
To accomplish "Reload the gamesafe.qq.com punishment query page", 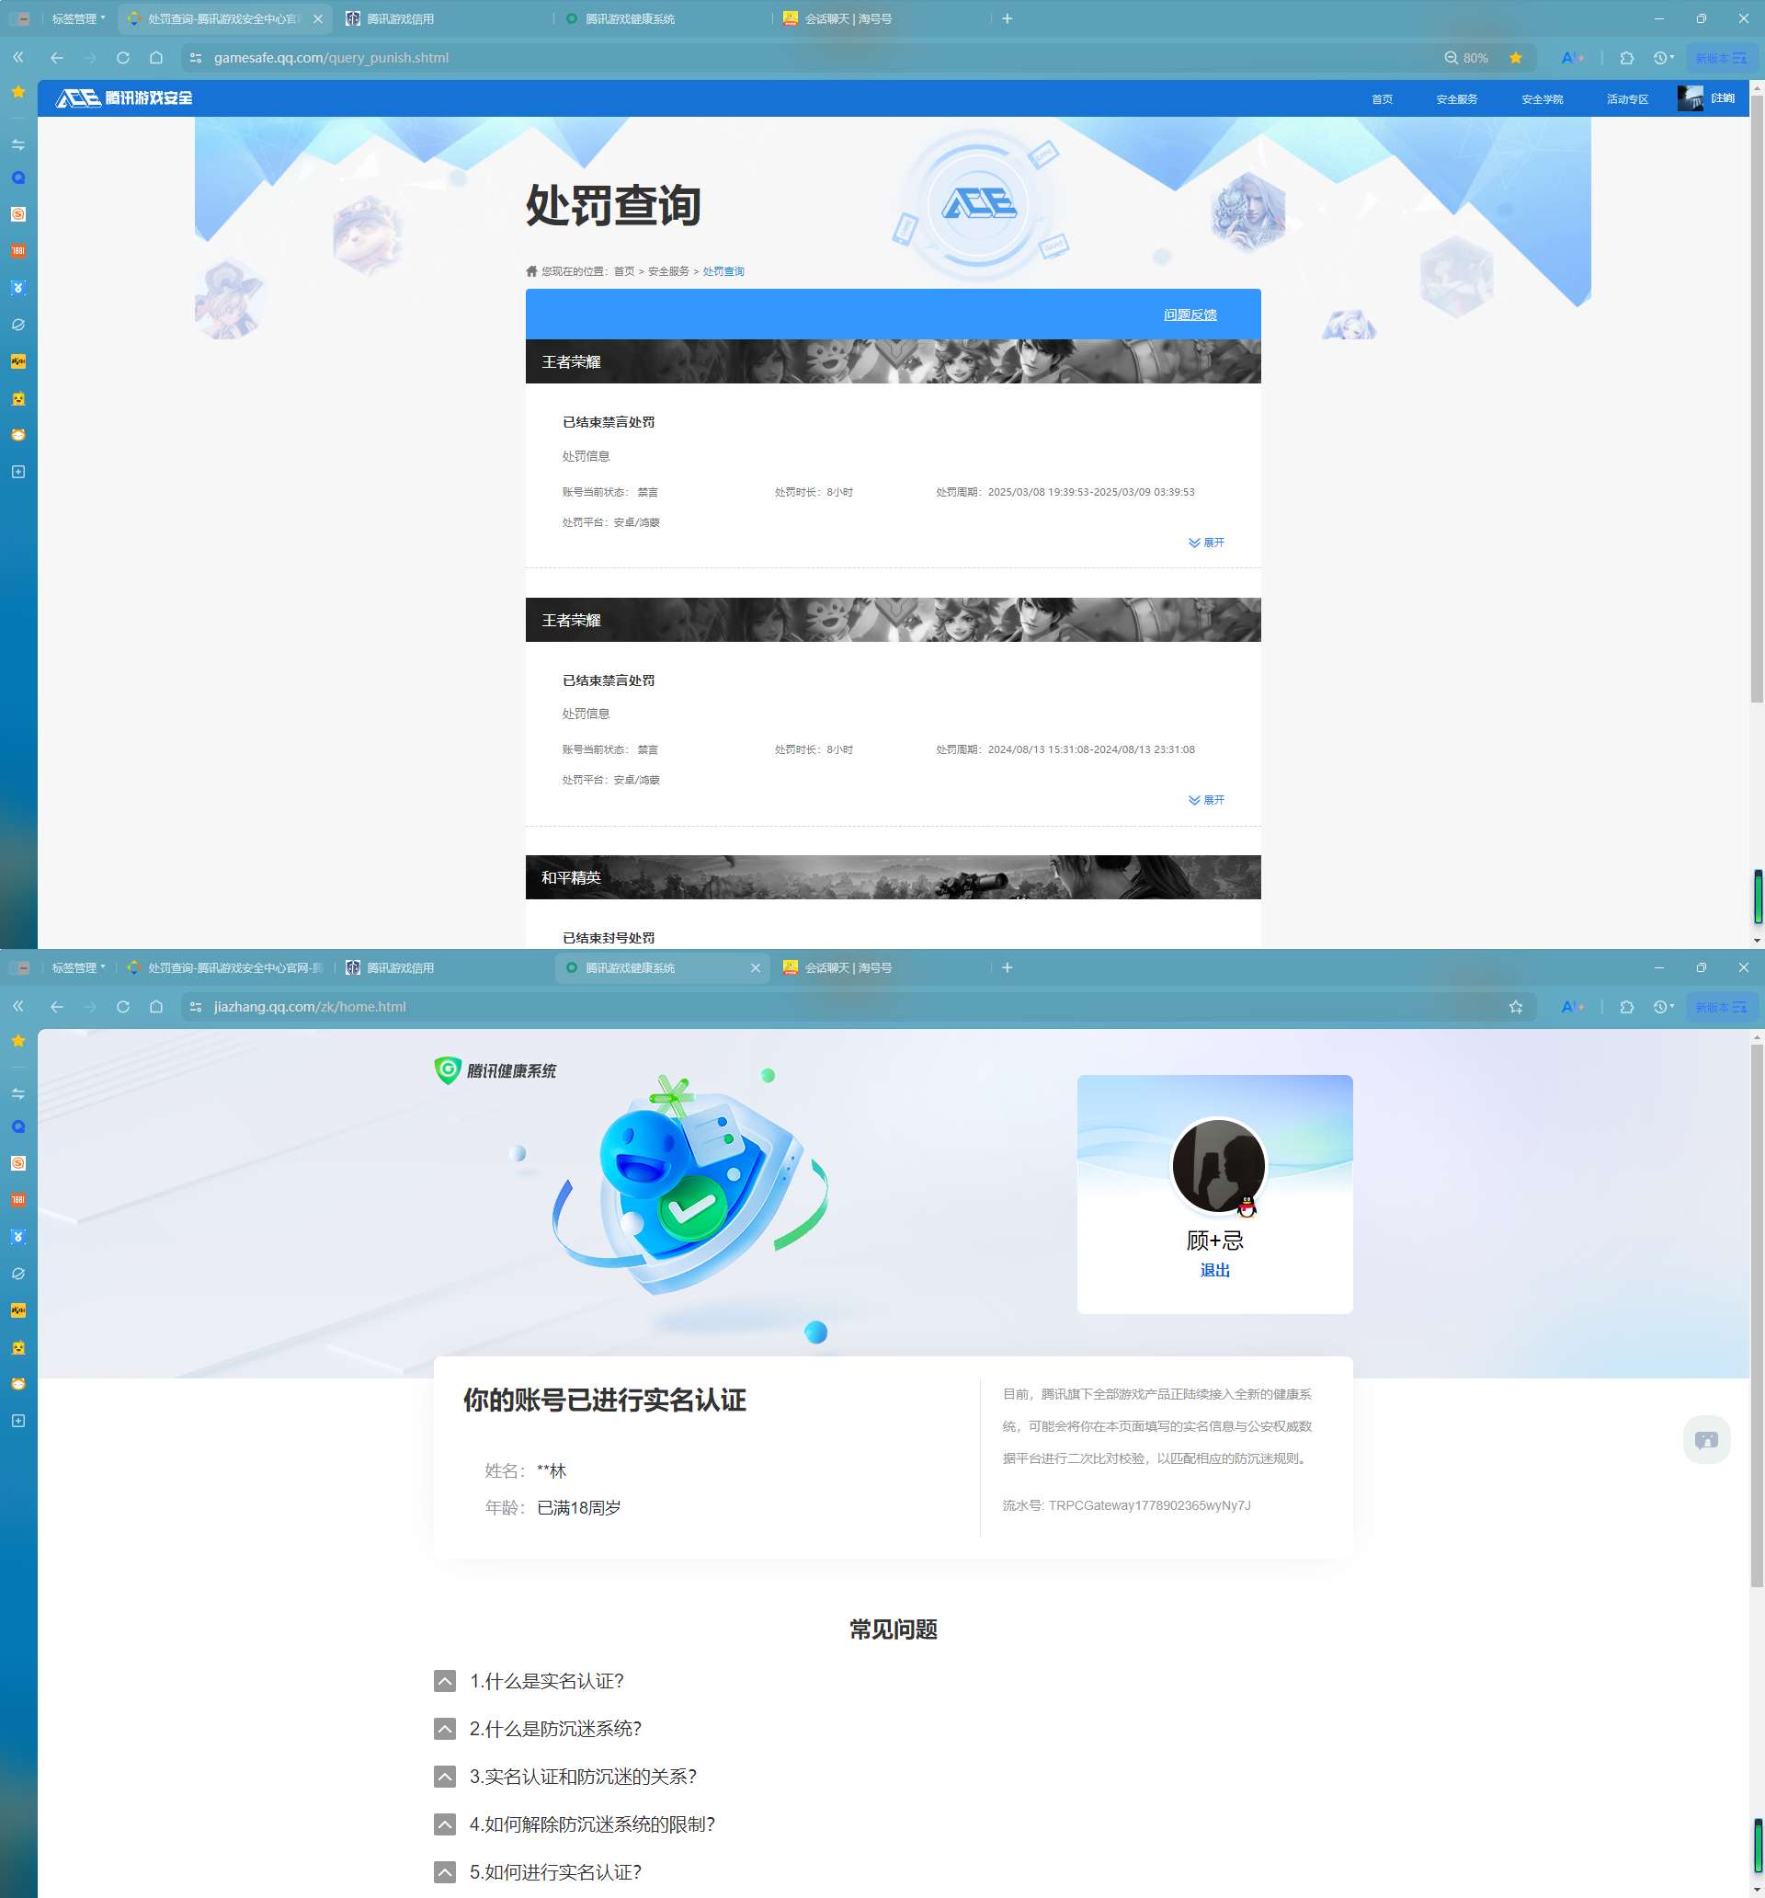I will pyautogui.click(x=123, y=58).
